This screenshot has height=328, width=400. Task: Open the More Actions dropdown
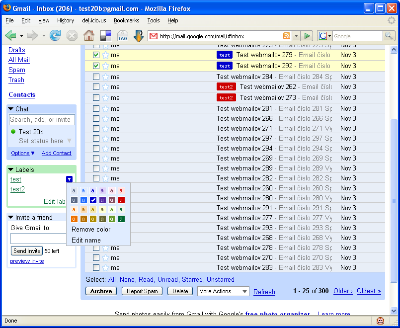click(x=223, y=291)
